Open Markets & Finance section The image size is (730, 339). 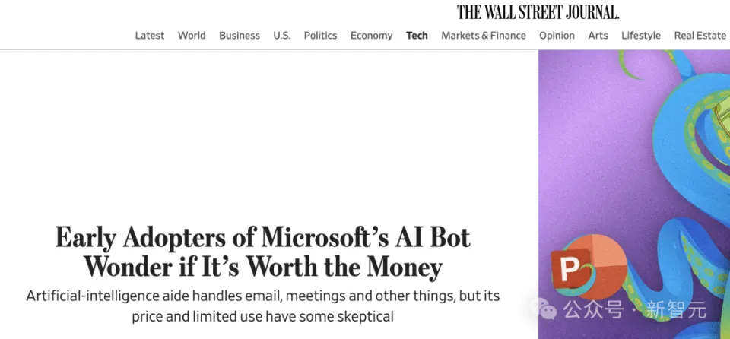pyautogui.click(x=484, y=36)
